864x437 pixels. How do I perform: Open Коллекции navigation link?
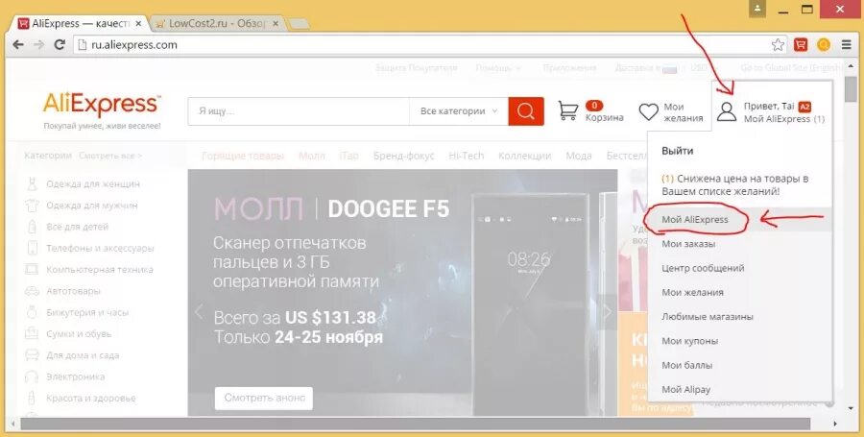point(524,156)
